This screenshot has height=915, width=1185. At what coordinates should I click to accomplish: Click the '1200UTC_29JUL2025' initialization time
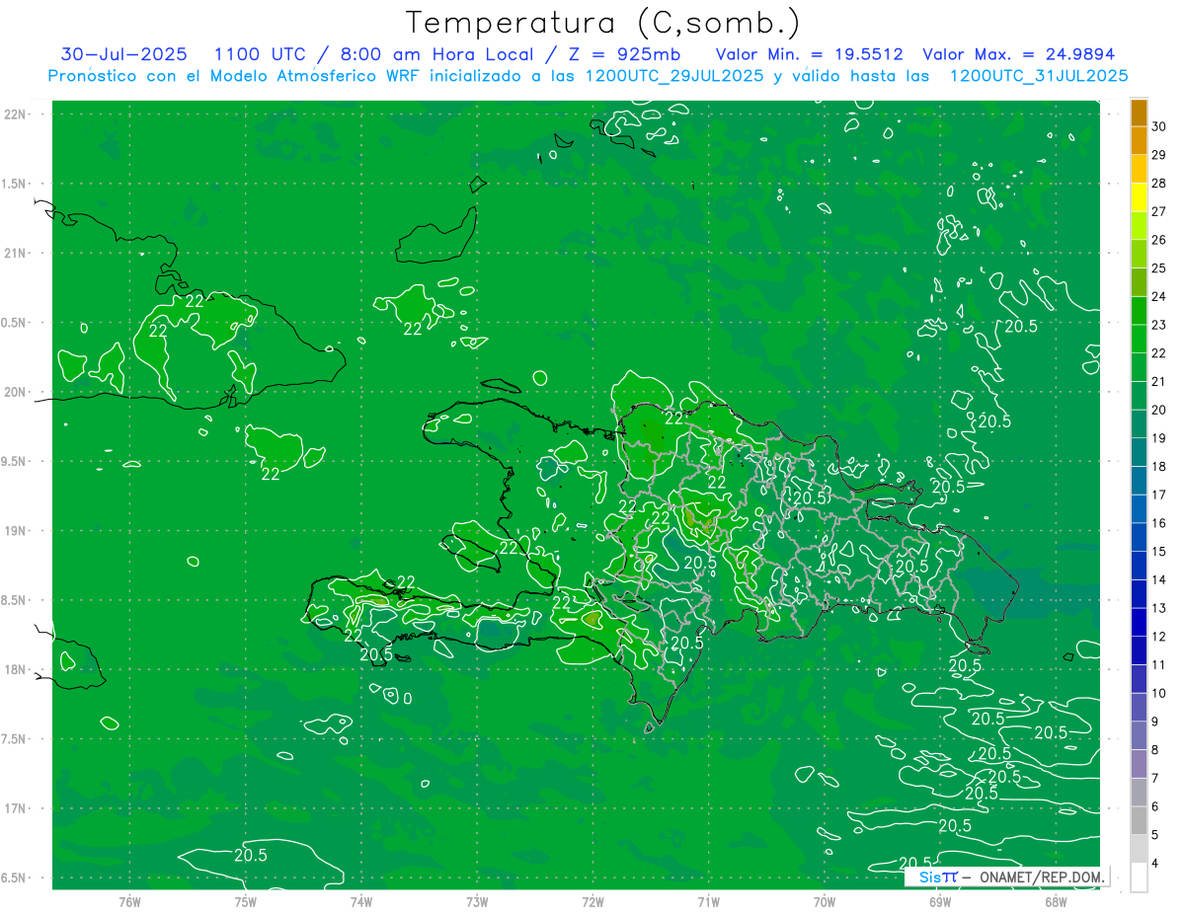[674, 76]
